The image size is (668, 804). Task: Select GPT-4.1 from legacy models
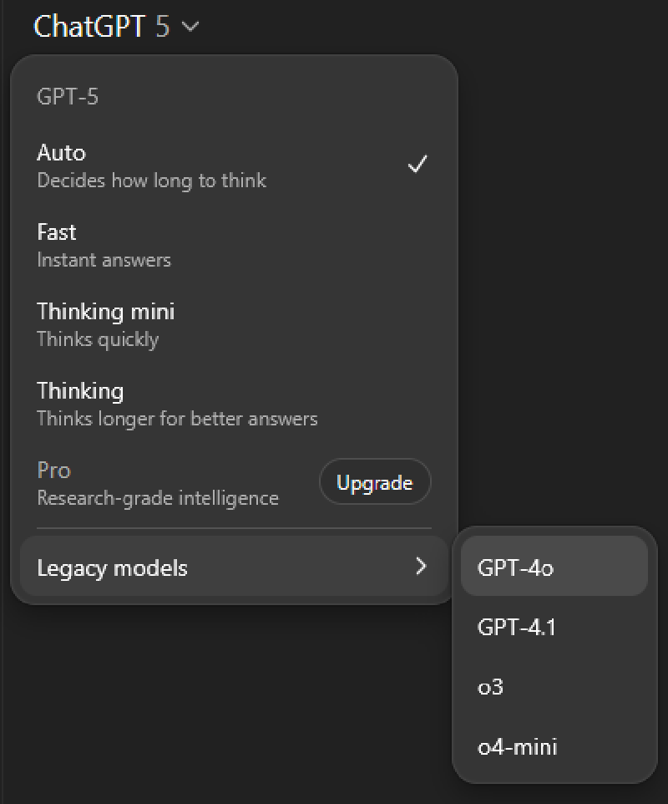pos(554,627)
